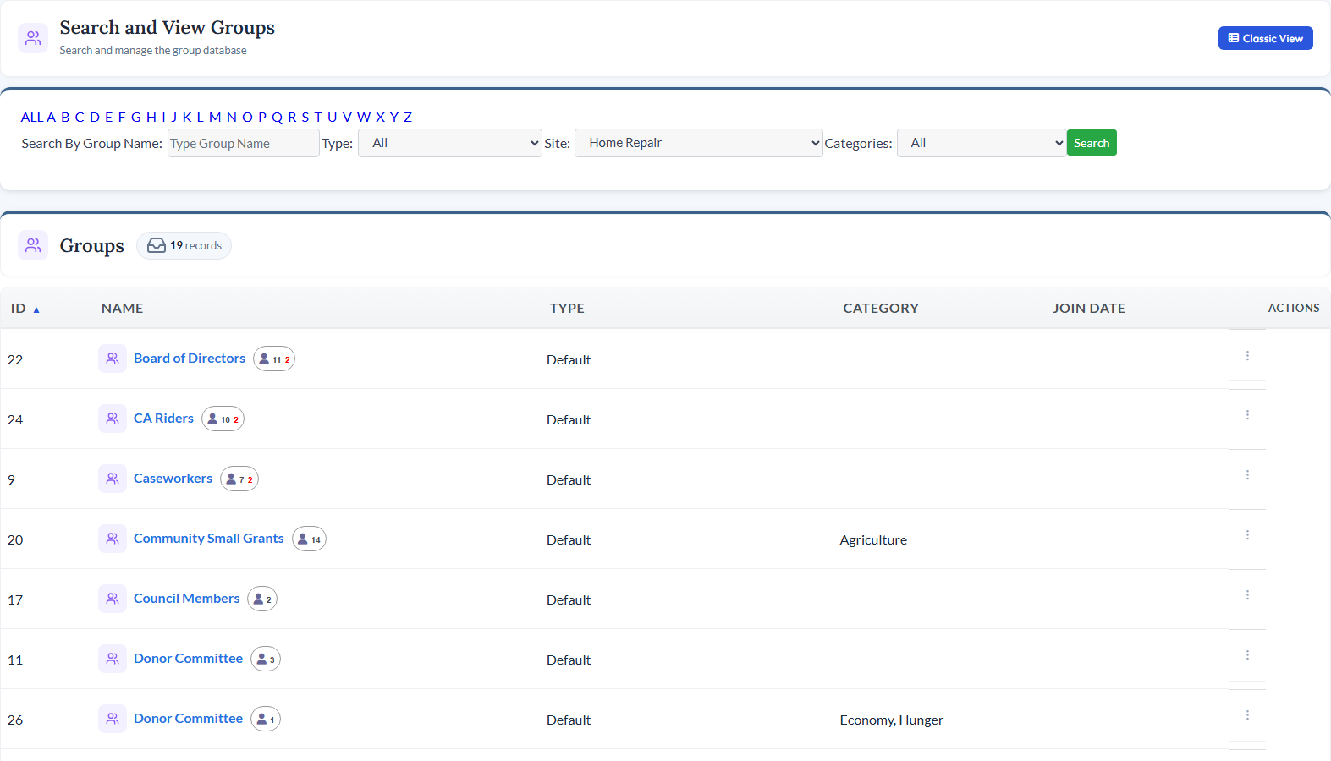Open the Community Small Grants group
Viewport: 1331px width, 761px height.
[209, 539]
